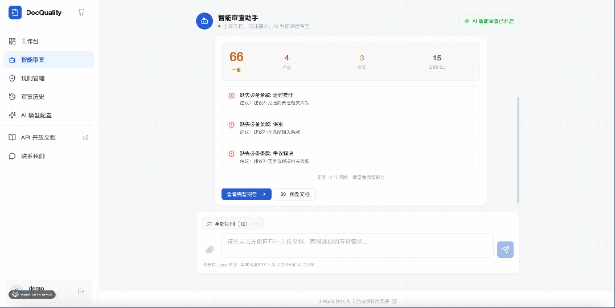Open the GitHub icon beside DocQuality
Image resolution: width=615 pixels, height=308 pixels.
(x=81, y=13)
